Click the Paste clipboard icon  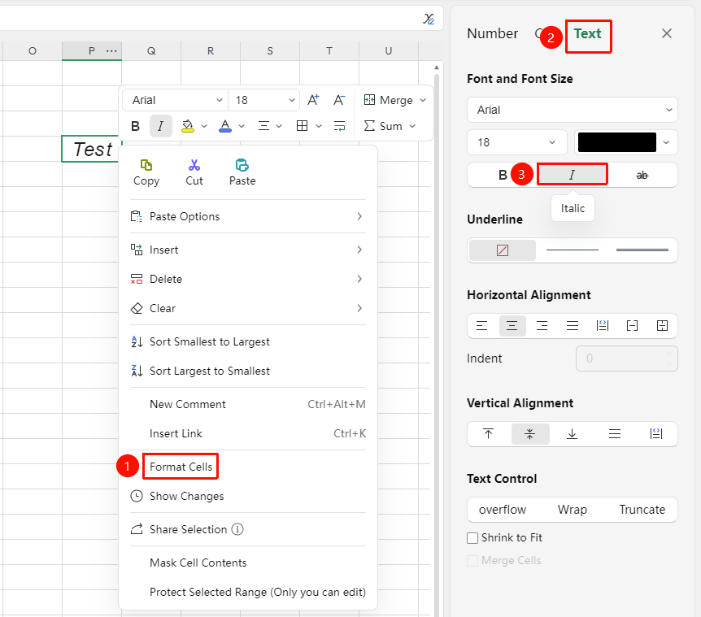tap(242, 165)
